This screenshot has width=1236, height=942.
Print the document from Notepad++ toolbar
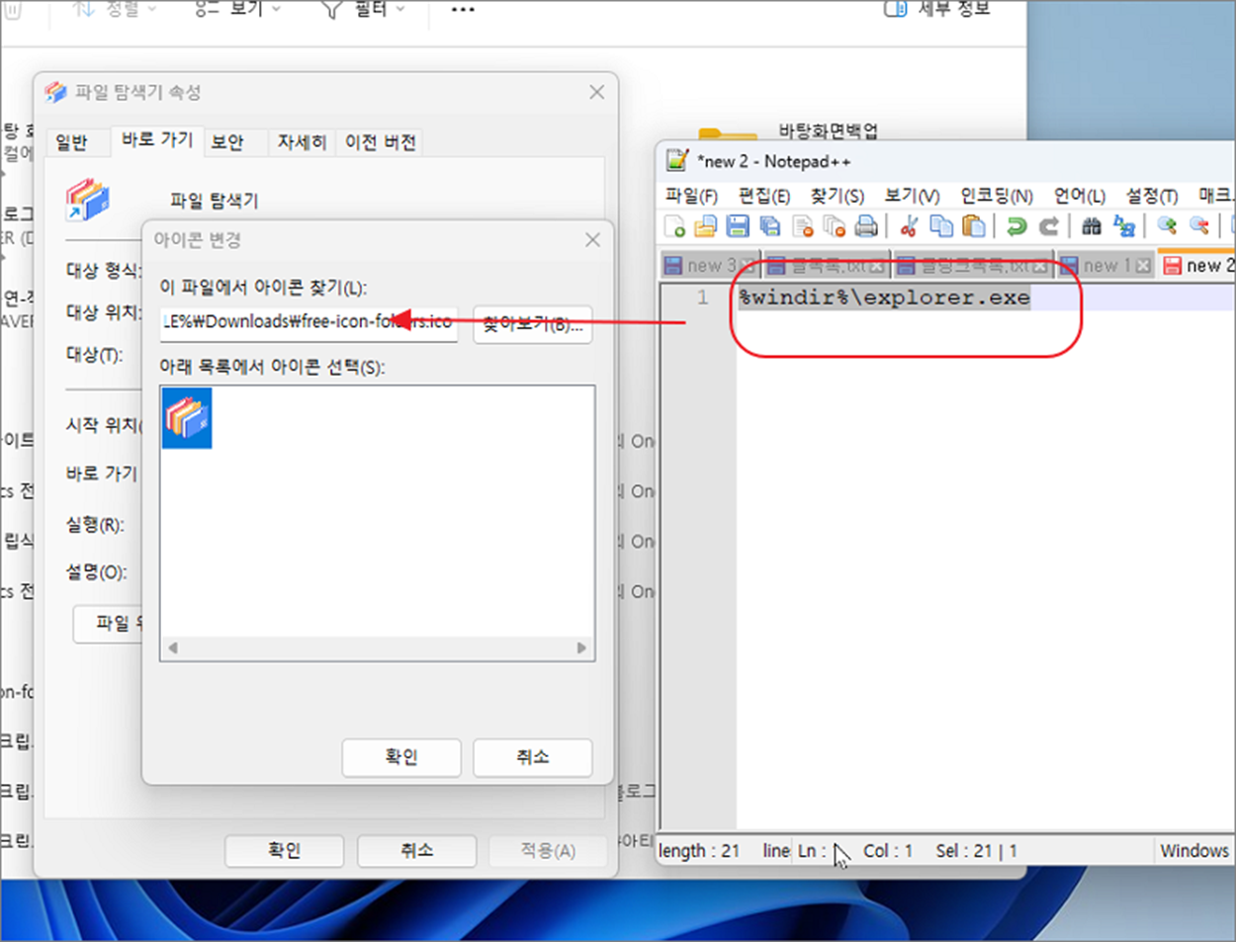point(866,226)
